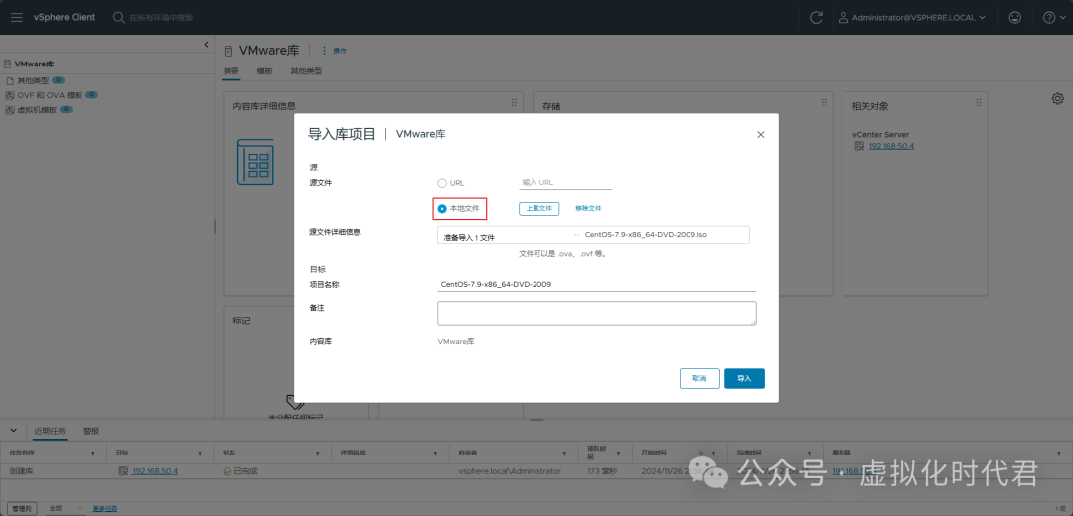Switch to the 摘要 tab
Viewport: 1073px width, 516px height.
pos(231,71)
